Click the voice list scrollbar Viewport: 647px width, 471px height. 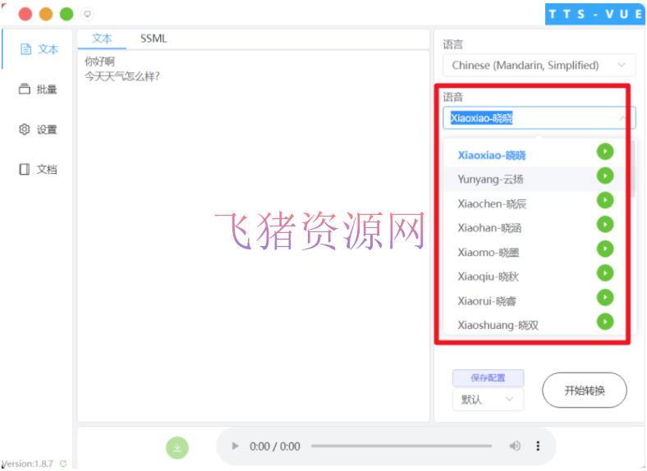point(632,169)
